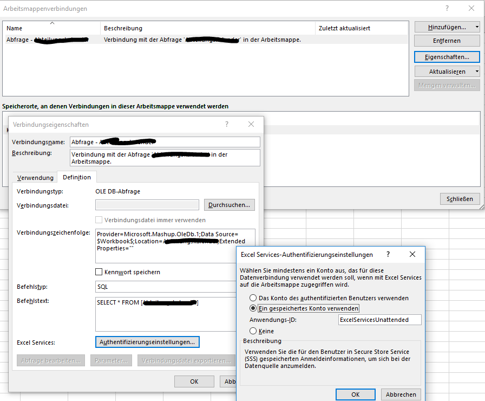
Task: Click the help icon in Verbindungseigenschaften dialog
Action: pyautogui.click(x=227, y=124)
